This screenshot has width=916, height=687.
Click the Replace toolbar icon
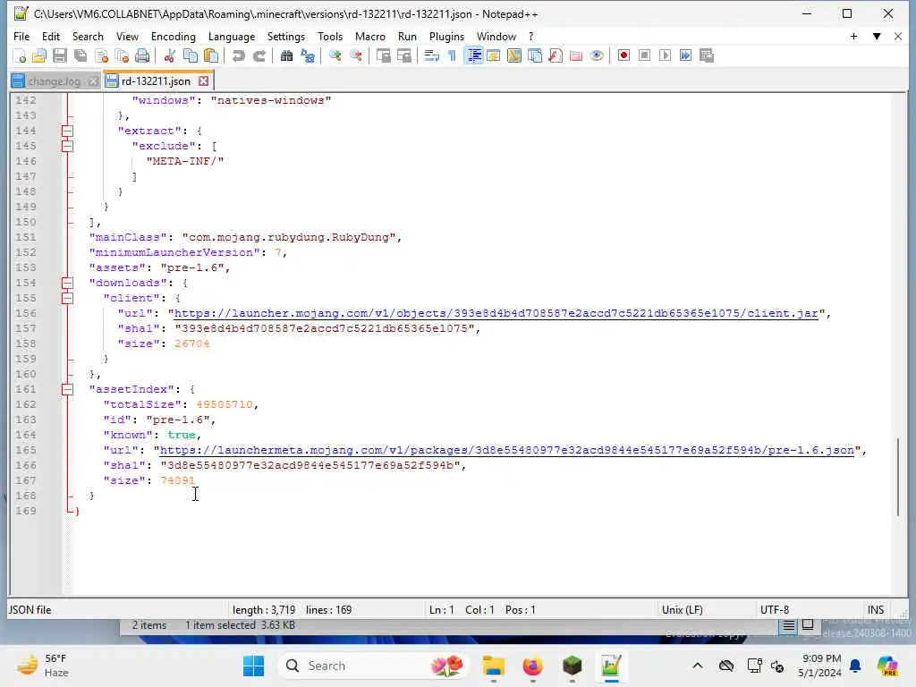coord(308,55)
